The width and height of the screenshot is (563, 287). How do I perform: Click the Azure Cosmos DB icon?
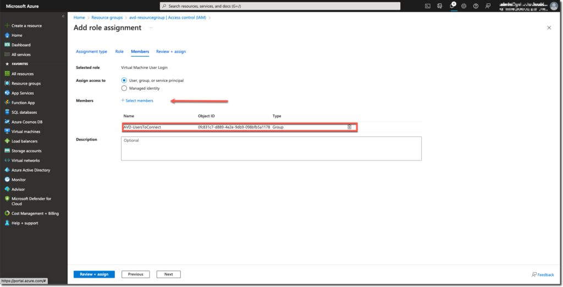pos(7,122)
